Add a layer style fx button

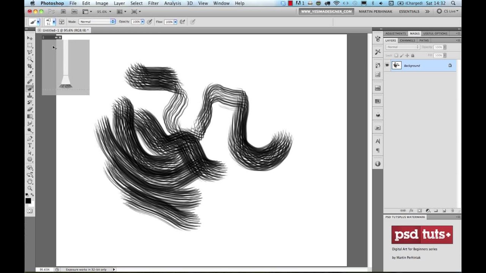tap(411, 210)
